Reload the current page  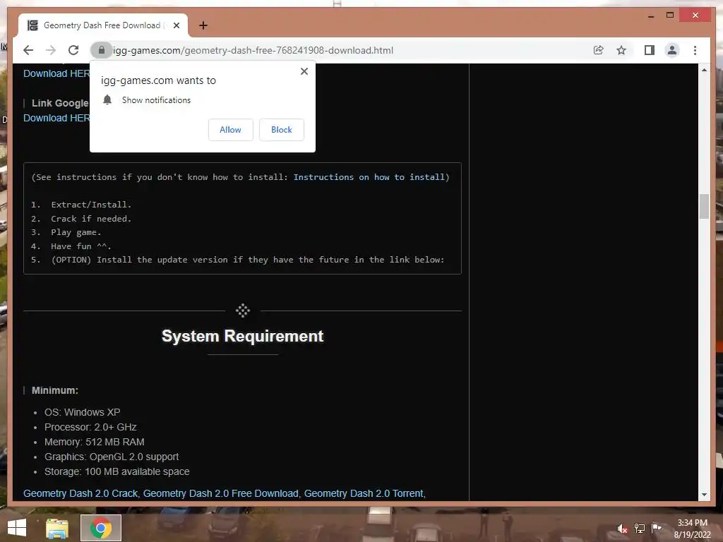pyautogui.click(x=73, y=50)
